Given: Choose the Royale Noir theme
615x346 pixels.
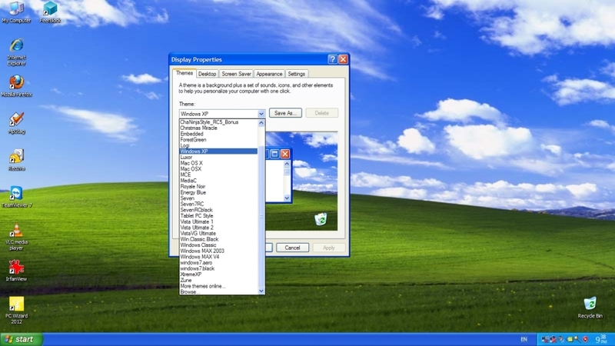Looking at the screenshot, I should pos(218,187).
